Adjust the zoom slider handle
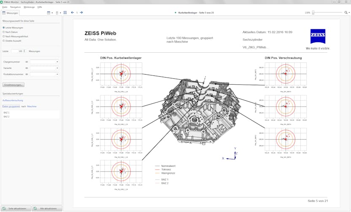The width and height of the screenshot is (351, 212). coord(313,13)
